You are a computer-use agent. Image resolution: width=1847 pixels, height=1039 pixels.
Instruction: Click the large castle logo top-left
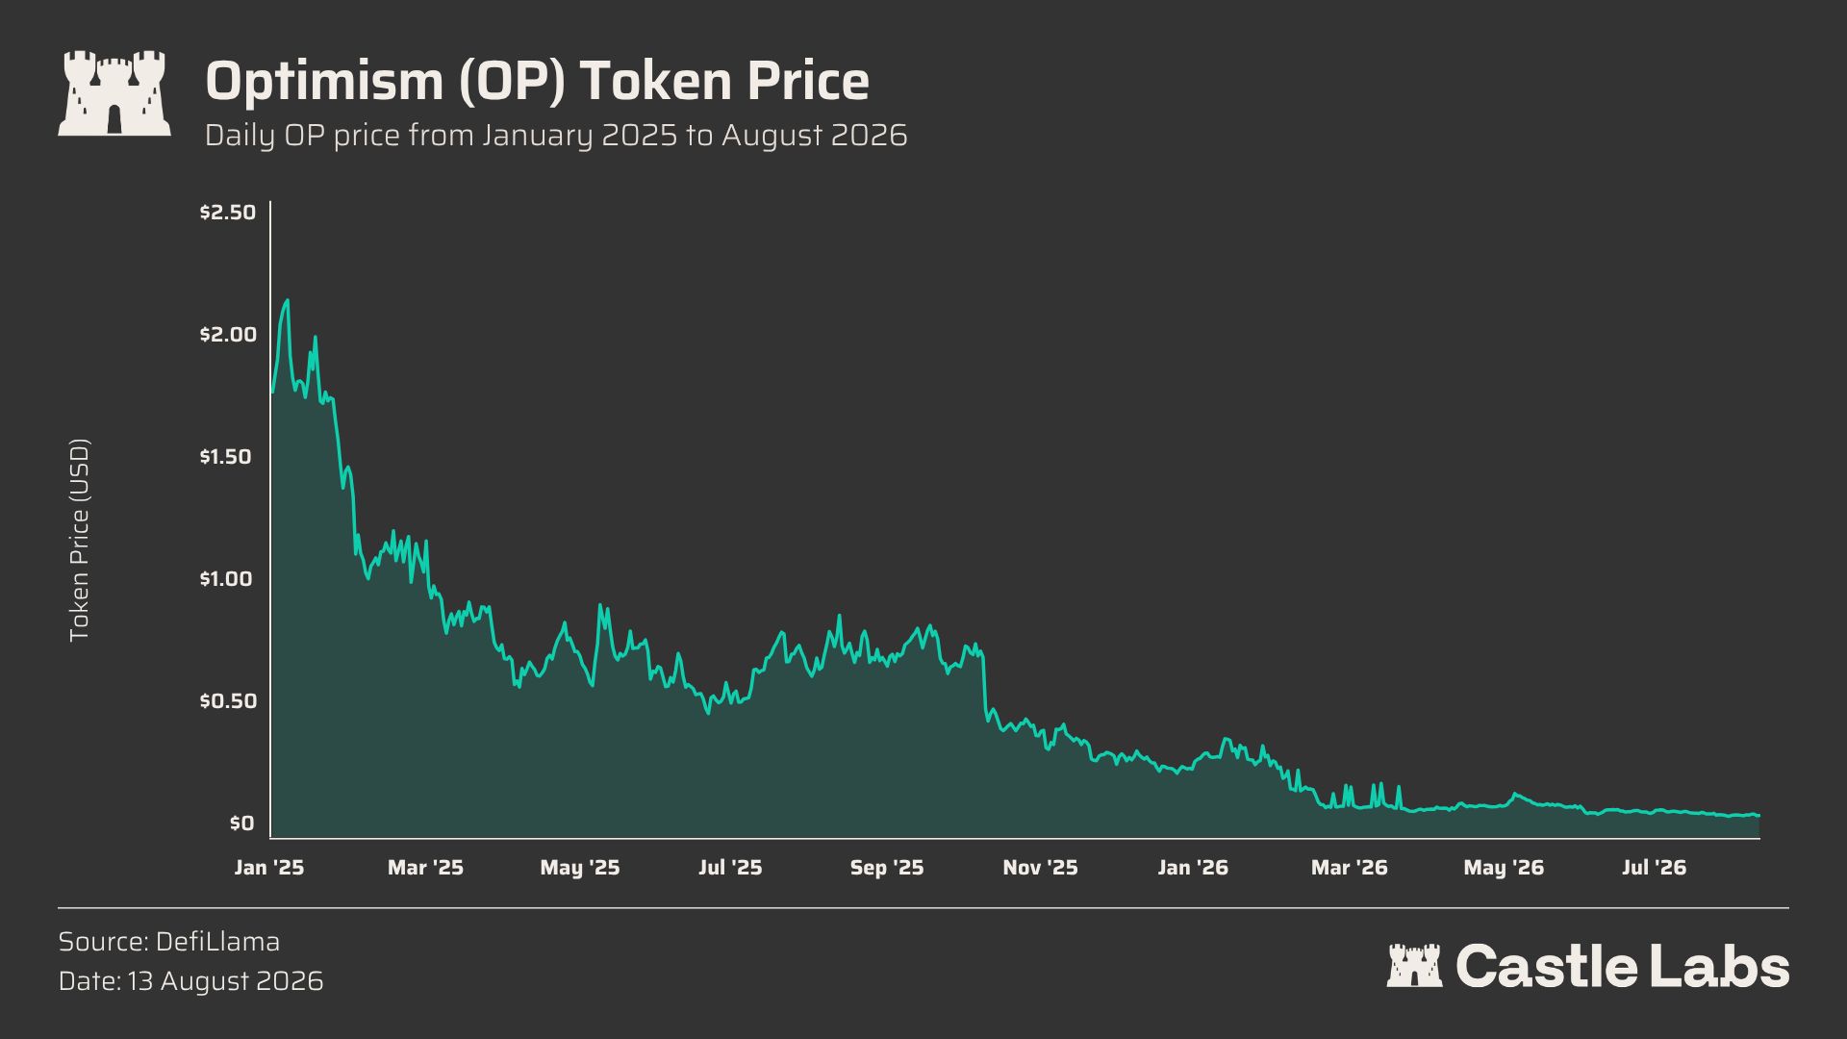(x=114, y=93)
